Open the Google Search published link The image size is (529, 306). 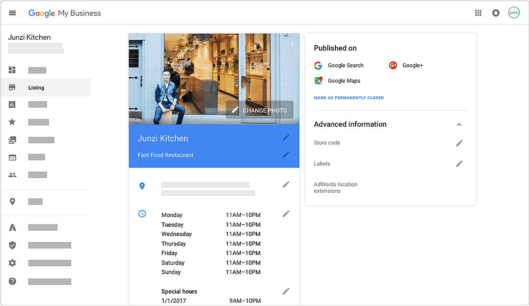point(339,66)
